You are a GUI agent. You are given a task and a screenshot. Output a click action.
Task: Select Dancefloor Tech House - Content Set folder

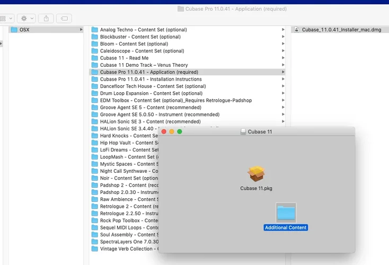coord(187,86)
